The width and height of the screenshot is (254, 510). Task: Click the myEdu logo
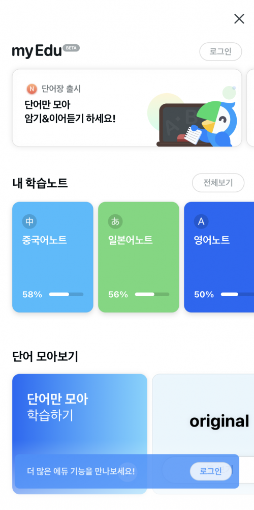[x=37, y=51]
